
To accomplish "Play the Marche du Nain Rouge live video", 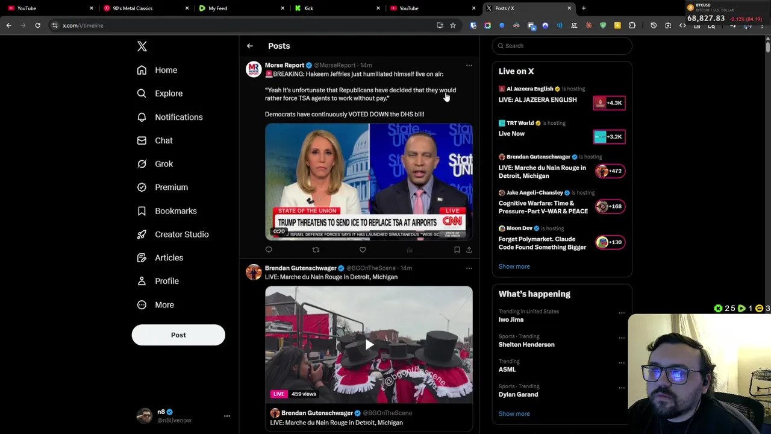I will coord(369,345).
